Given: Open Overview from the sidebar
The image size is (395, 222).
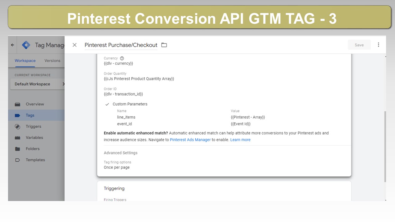Looking at the screenshot, I should point(35,104).
